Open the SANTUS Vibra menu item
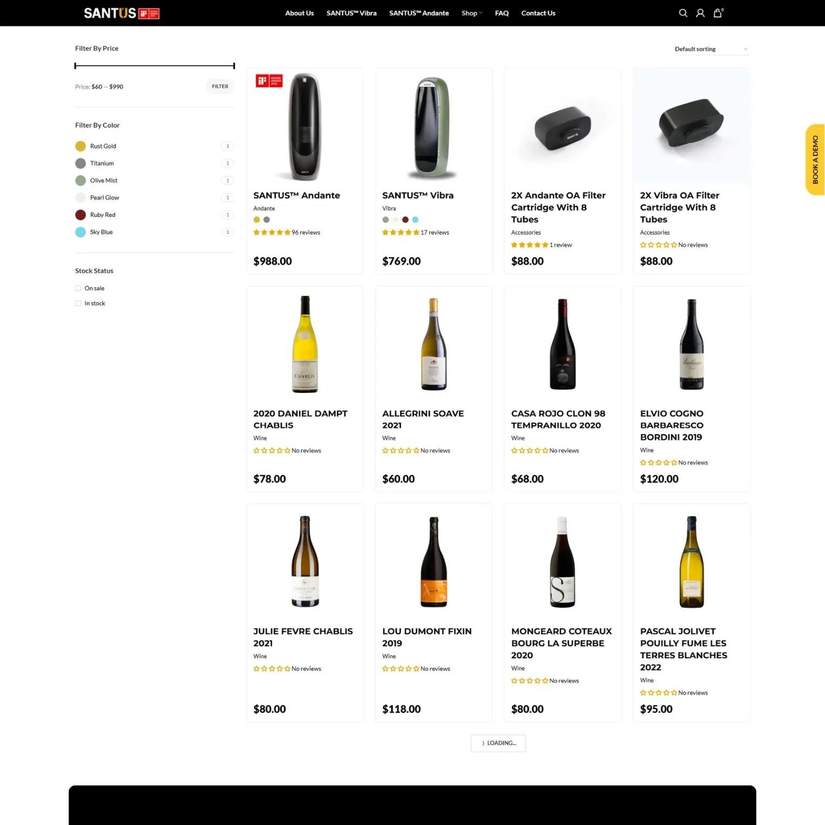 (351, 13)
